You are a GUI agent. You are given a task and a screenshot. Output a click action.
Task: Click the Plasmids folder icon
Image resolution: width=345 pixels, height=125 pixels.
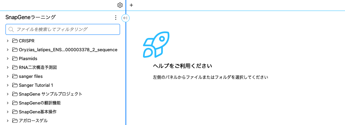point(15,58)
